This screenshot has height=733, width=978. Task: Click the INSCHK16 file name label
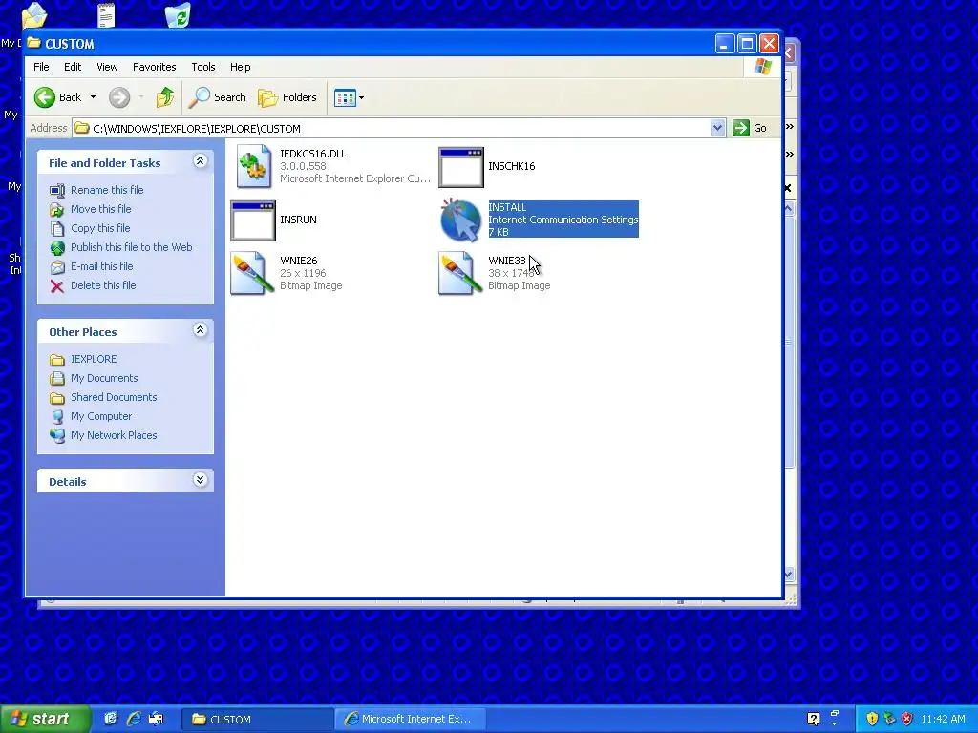click(512, 166)
